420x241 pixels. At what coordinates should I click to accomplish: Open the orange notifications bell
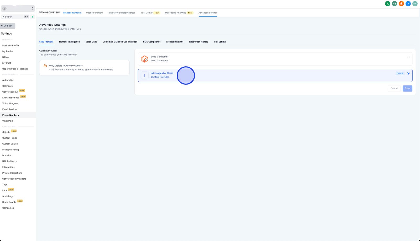[x=401, y=4]
